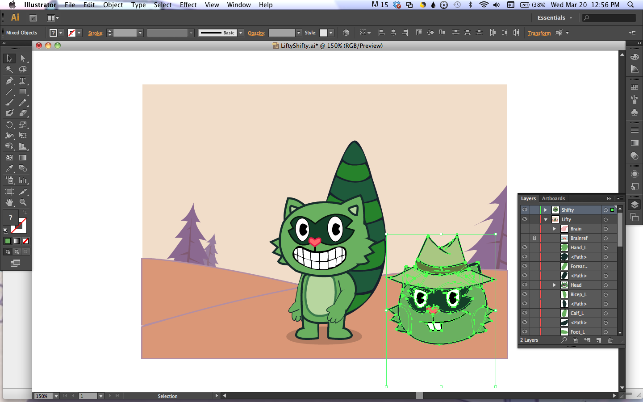643x402 pixels.
Task: Select the Symbol Sprayer tool
Action: click(9, 180)
